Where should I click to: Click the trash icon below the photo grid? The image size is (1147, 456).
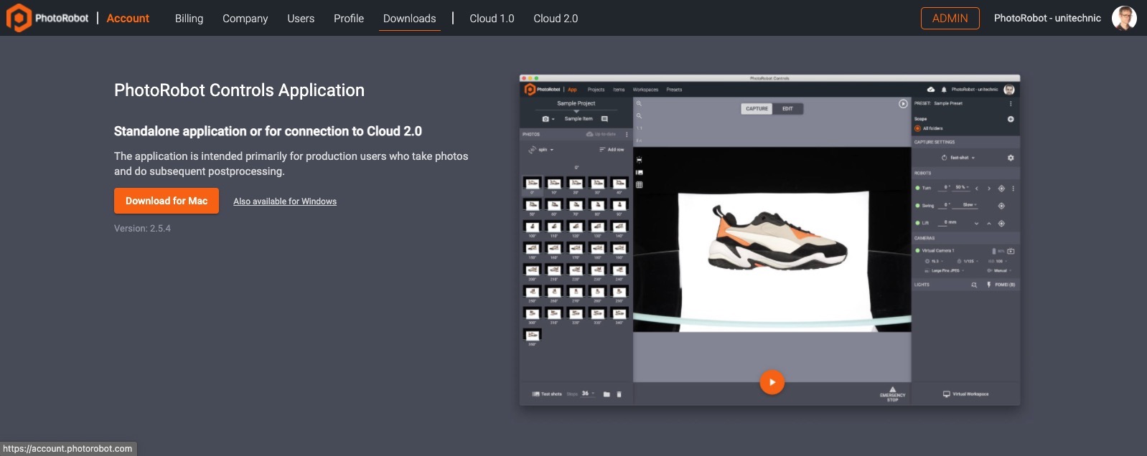click(619, 394)
